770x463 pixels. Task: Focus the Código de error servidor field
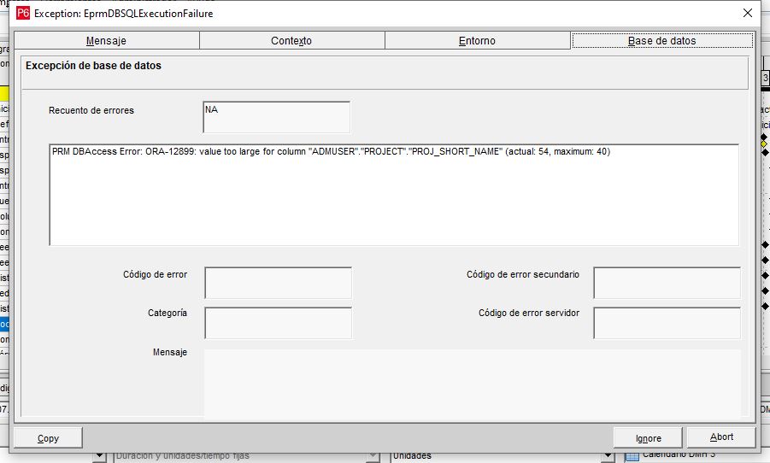667,323
